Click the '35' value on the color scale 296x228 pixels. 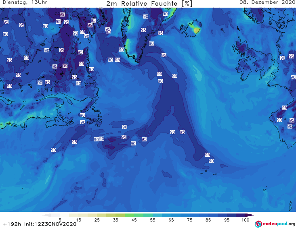(115, 220)
